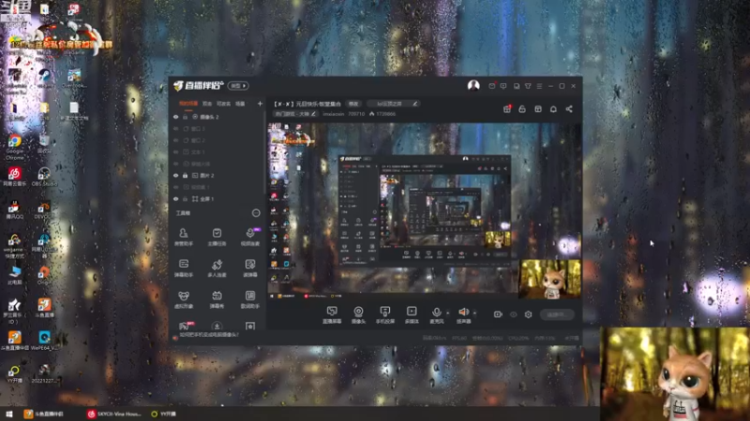Add a 摄像头 camera source

pyautogui.click(x=358, y=315)
